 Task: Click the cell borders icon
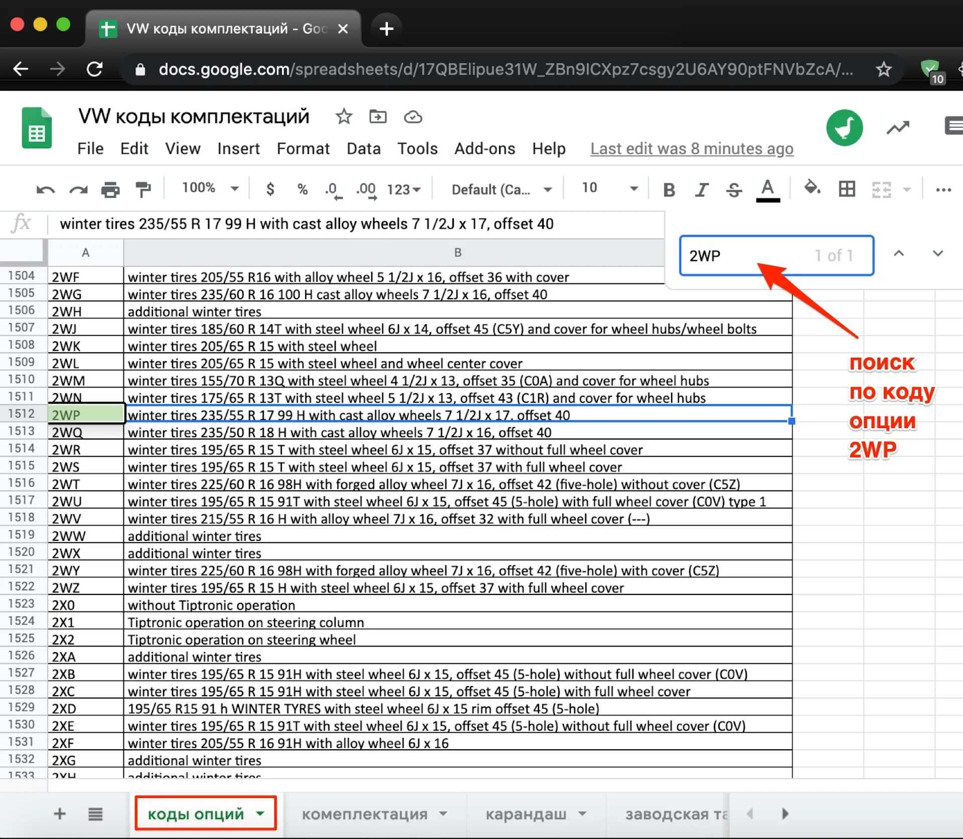pos(844,190)
